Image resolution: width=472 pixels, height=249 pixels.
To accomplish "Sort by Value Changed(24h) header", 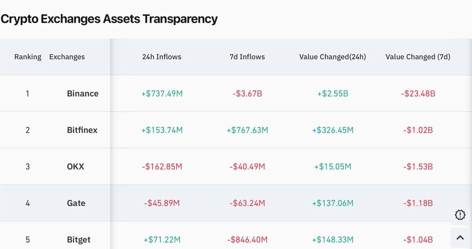I will [x=333, y=57].
